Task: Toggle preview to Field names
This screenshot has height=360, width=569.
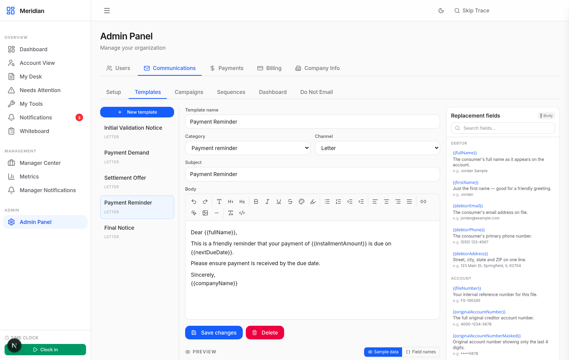Action: [421, 352]
